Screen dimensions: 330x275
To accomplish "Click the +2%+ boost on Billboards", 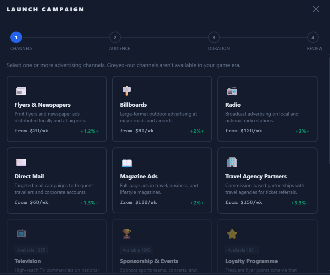I will 197,131.
